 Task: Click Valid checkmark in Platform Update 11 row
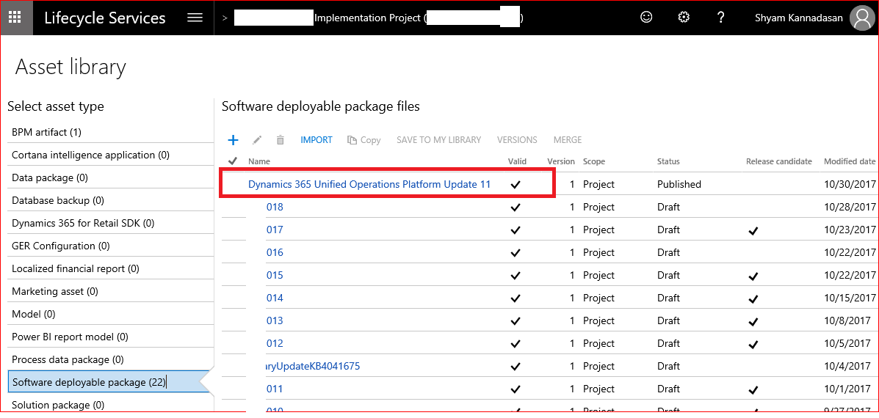pos(516,184)
